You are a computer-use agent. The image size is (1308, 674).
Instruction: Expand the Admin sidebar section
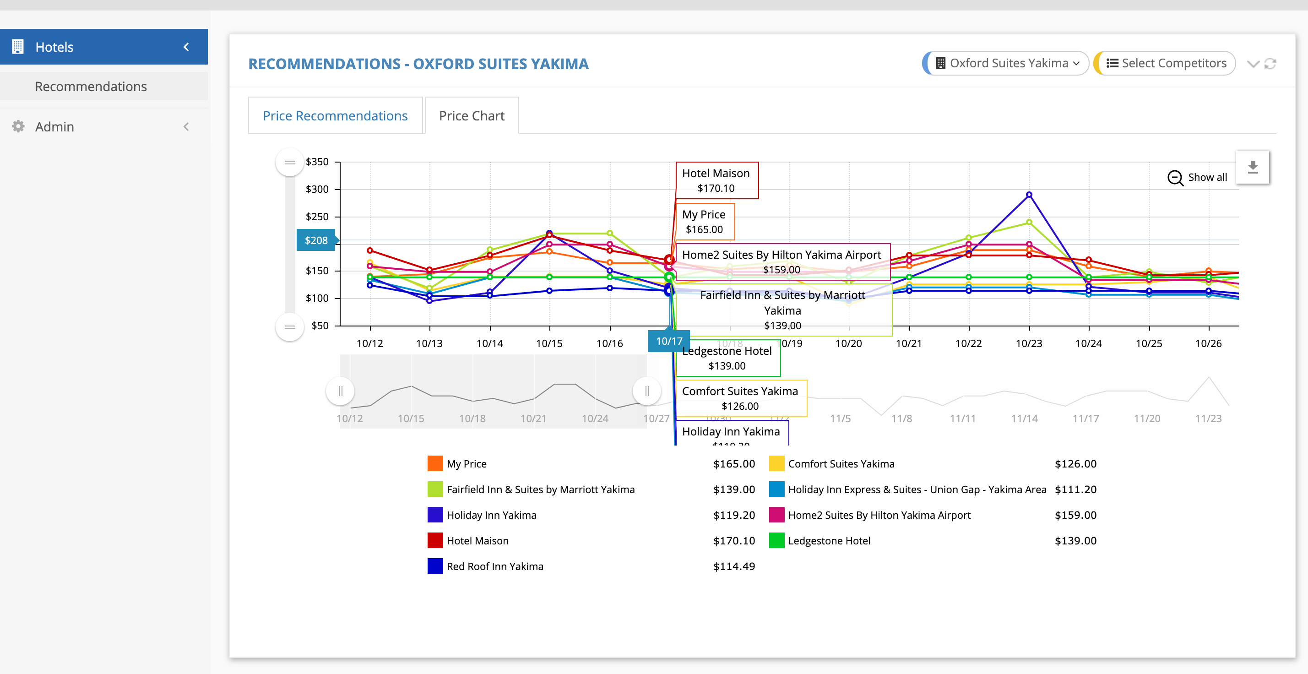tap(186, 126)
